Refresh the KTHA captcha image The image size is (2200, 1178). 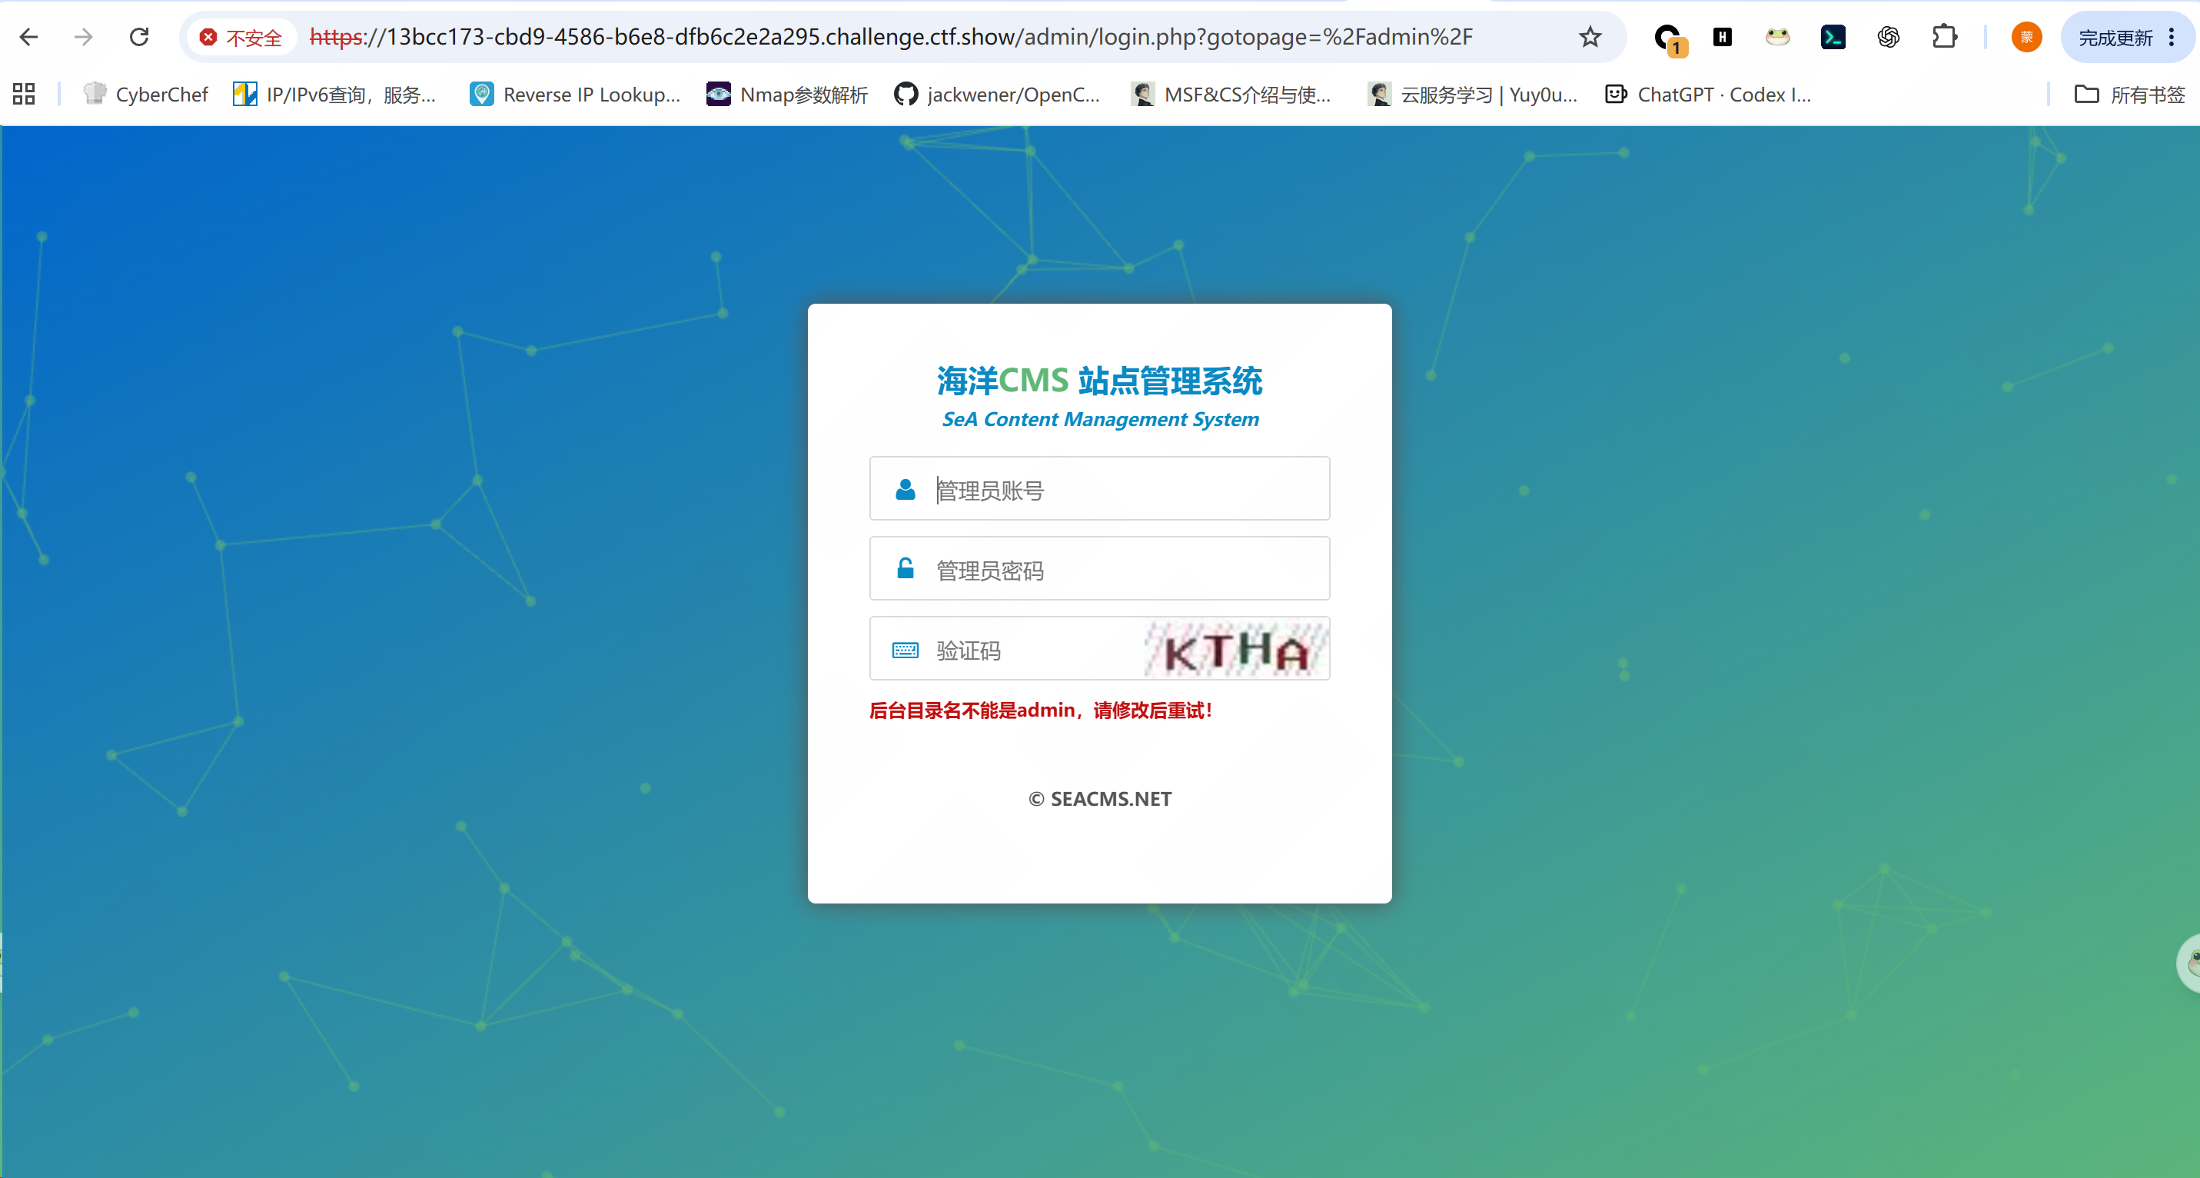1236,649
